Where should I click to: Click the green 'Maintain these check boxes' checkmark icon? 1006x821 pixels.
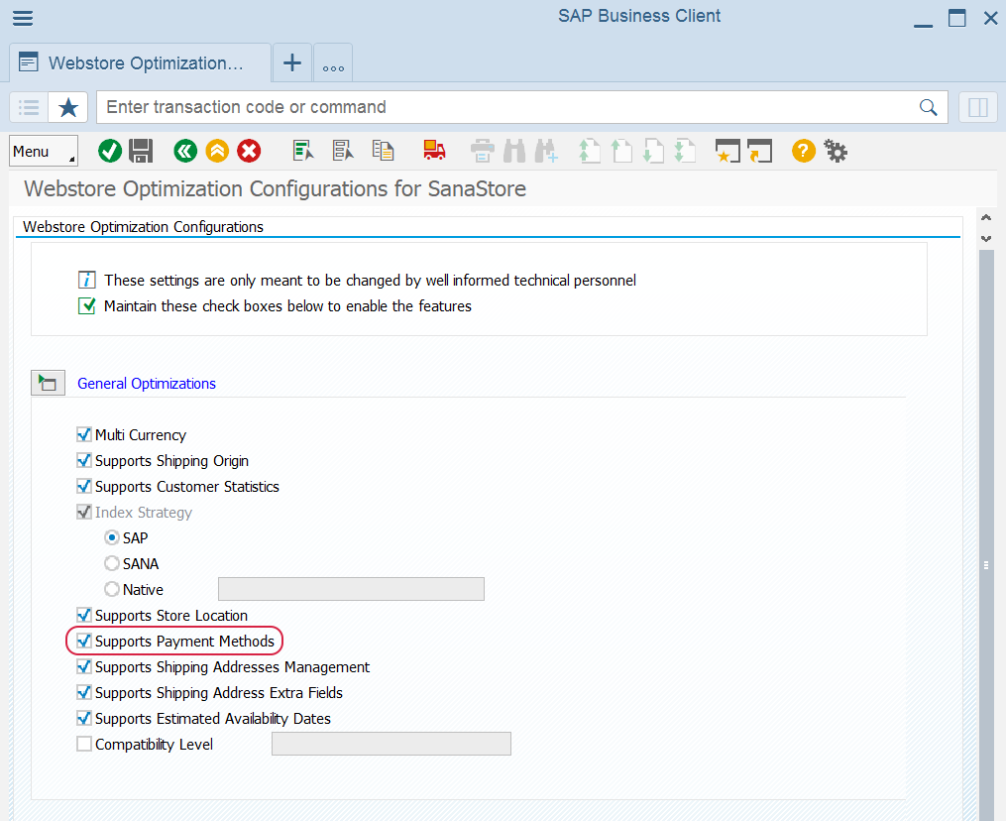(x=86, y=305)
